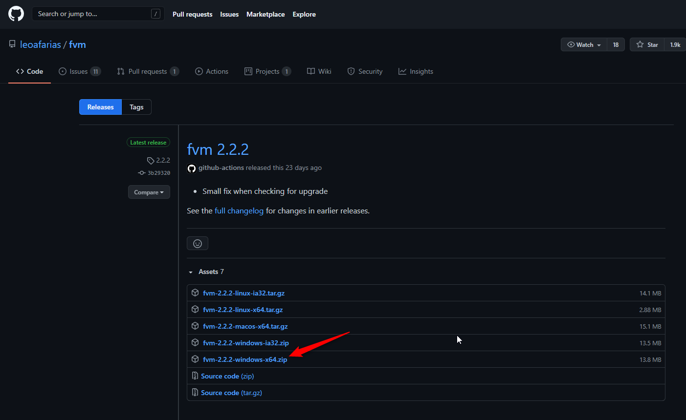Open the repository Pull requests tab

(148, 71)
